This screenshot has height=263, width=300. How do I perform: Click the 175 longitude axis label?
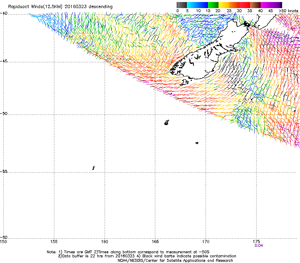(256, 242)
